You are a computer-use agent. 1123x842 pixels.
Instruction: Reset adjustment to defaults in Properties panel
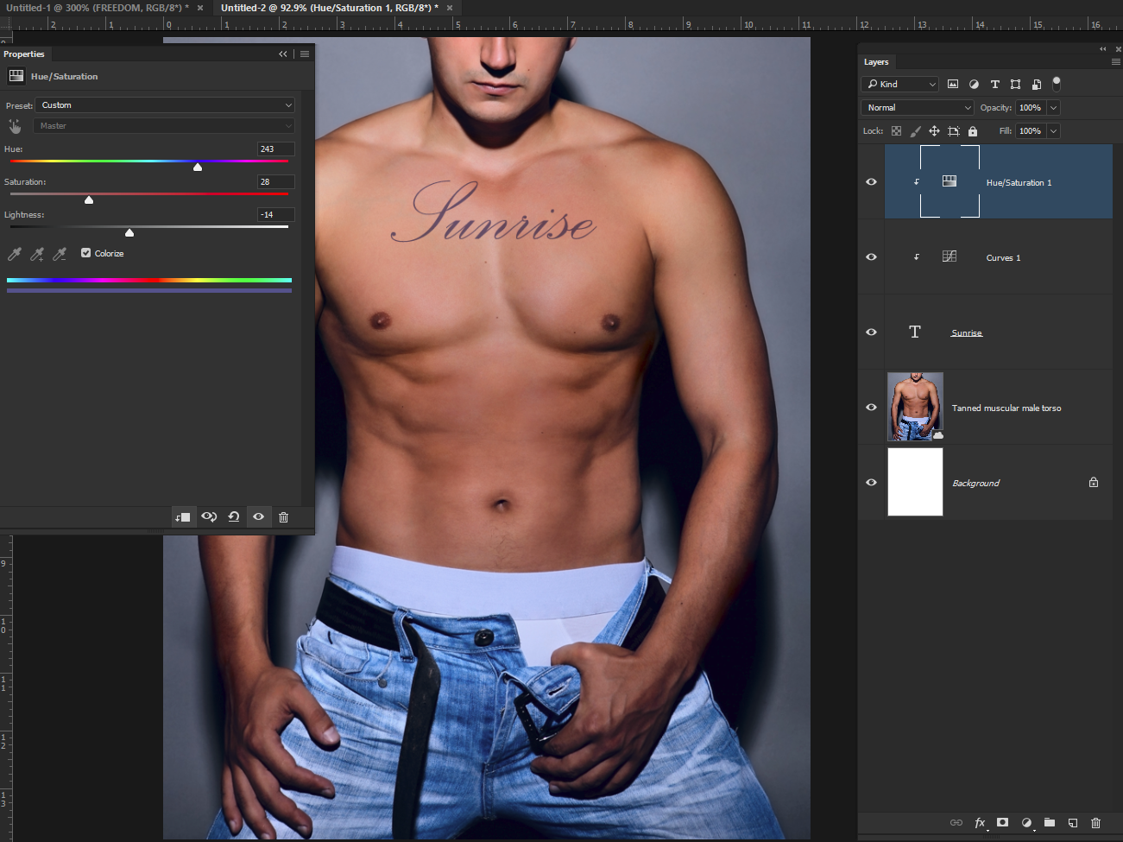point(234,516)
